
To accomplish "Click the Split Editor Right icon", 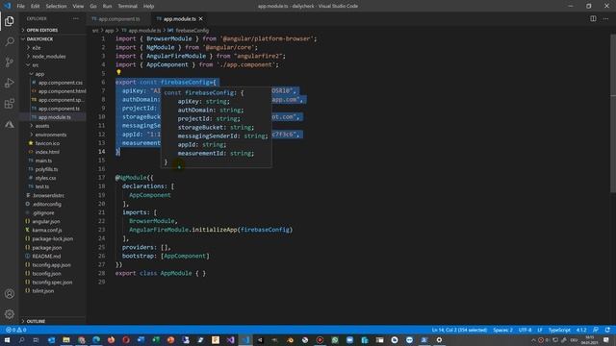I will pyautogui.click(x=593, y=18).
